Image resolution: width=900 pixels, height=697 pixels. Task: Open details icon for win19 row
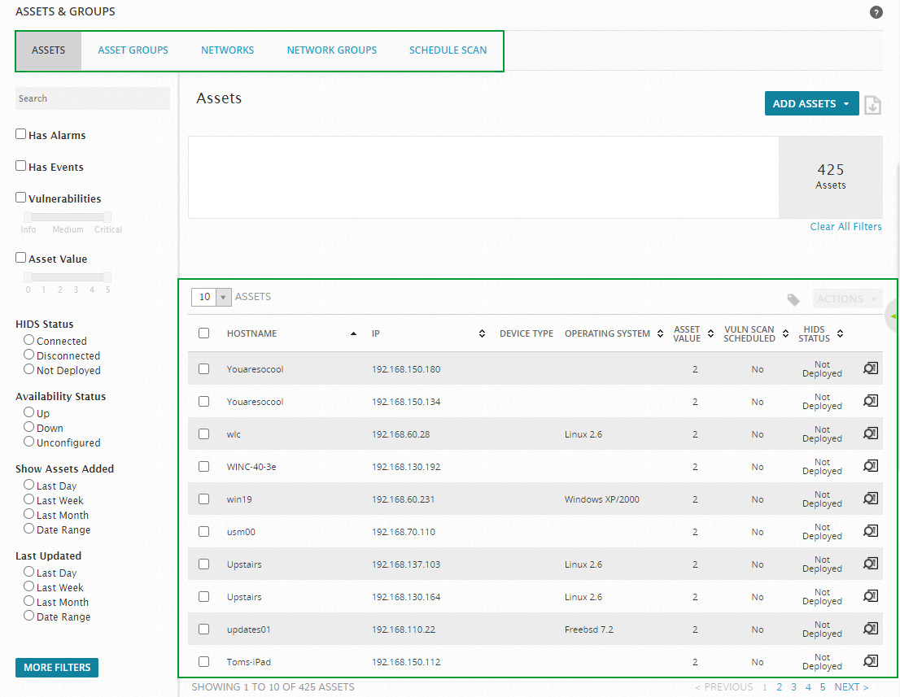click(x=871, y=498)
